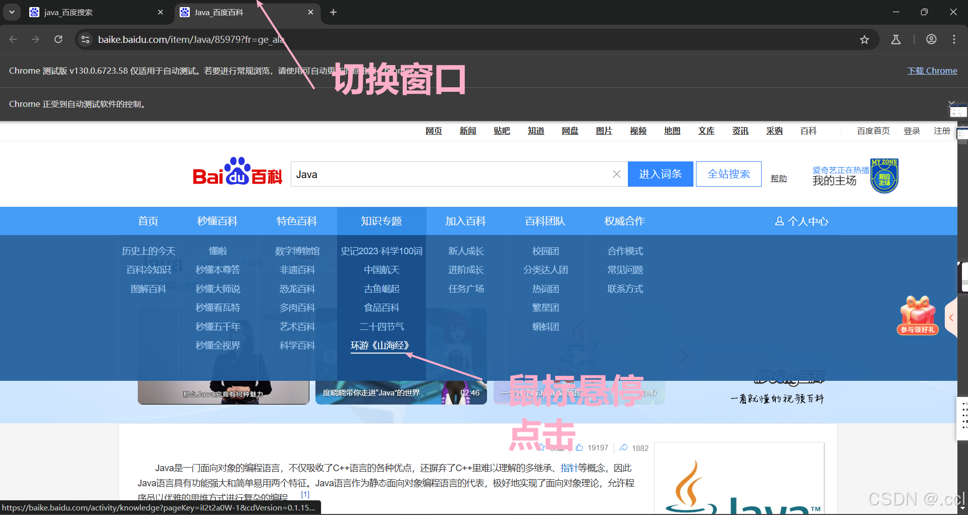Click 联系方式 submenu entry
Image resolution: width=968 pixels, height=515 pixels.
tap(625, 289)
